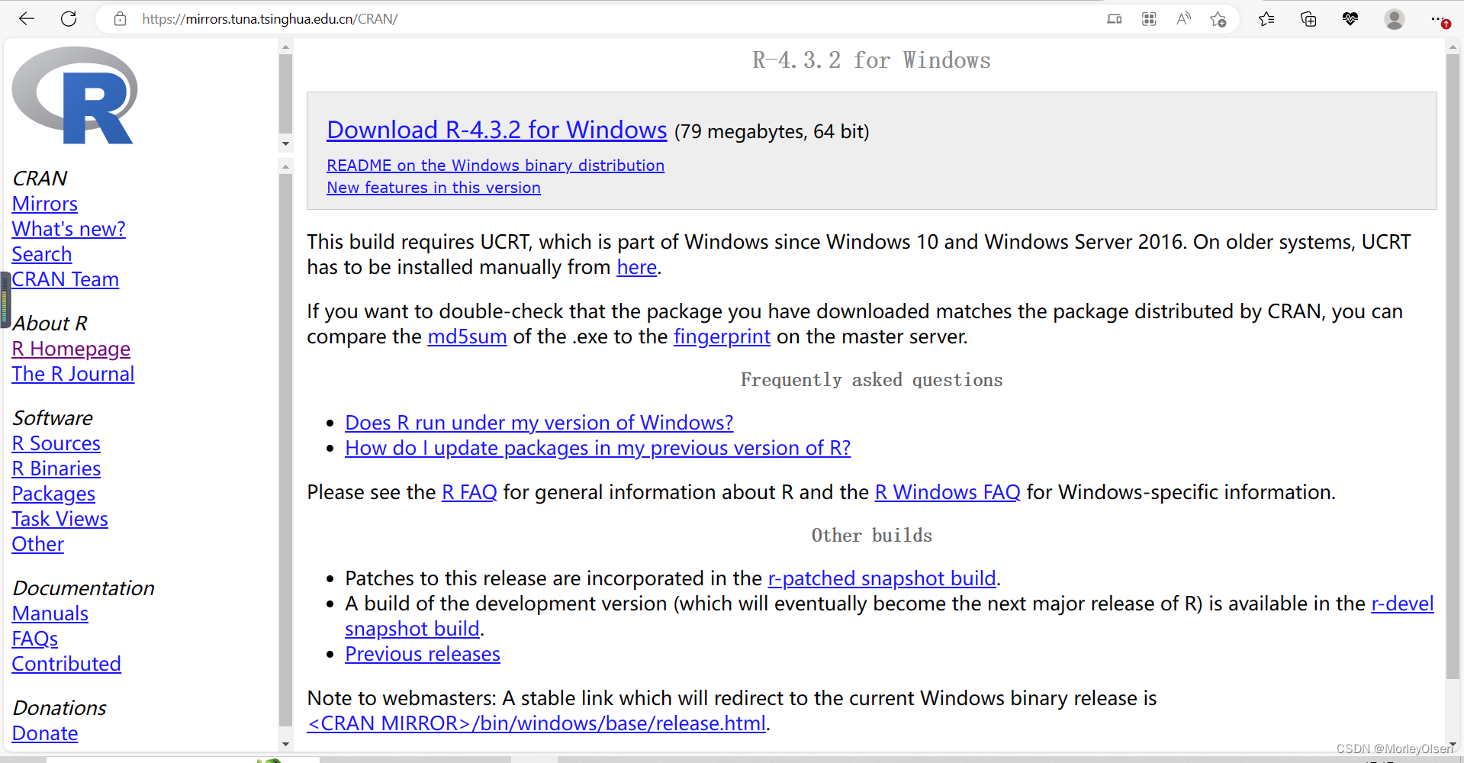Viewport: 1464px width, 763px height.
Task: Click sidebar menu frame scroll down arrow
Action: click(x=285, y=744)
